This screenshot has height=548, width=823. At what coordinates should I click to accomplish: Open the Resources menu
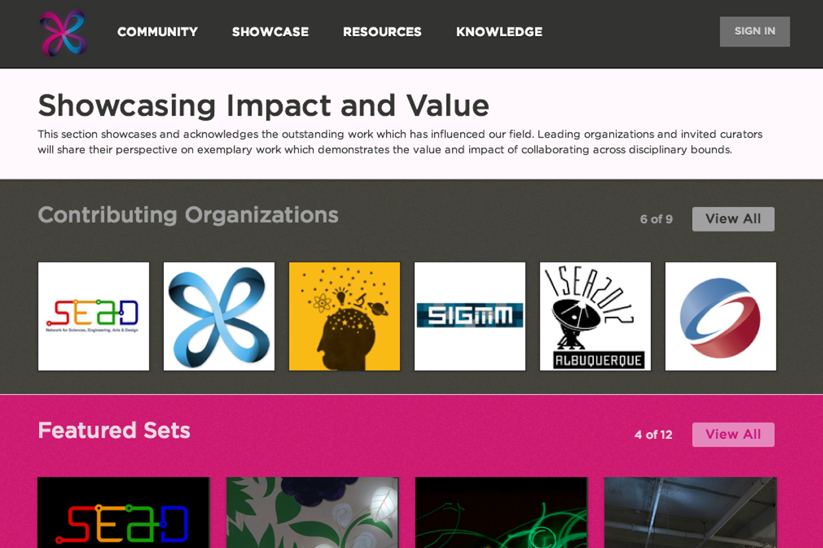pos(382,32)
